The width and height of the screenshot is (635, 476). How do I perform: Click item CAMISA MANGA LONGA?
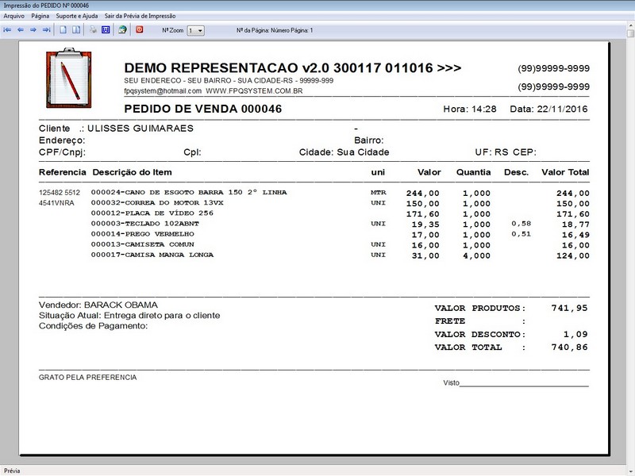(x=152, y=255)
